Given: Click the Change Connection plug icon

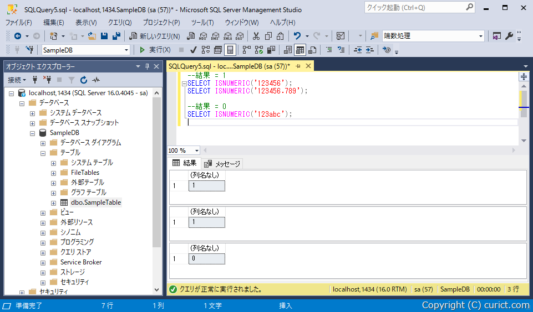Looking at the screenshot, I should tap(29, 50).
